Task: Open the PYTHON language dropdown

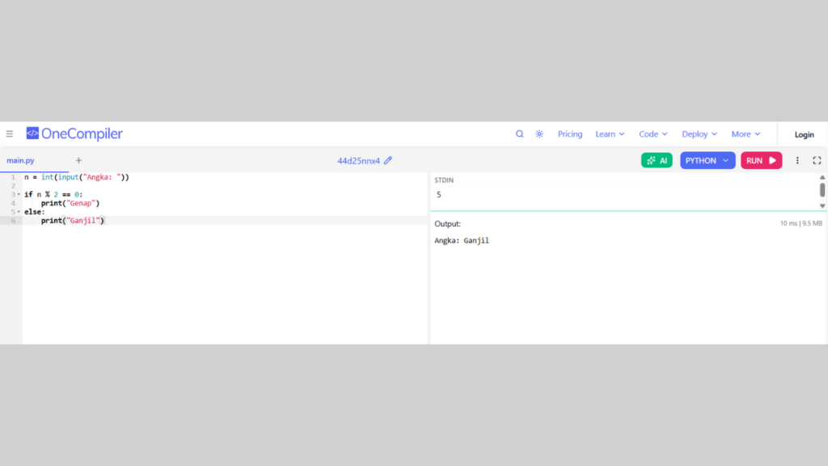Action: tap(708, 160)
